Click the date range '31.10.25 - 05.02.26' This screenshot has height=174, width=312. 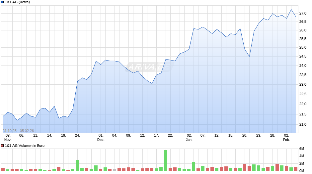click(x=18, y=131)
